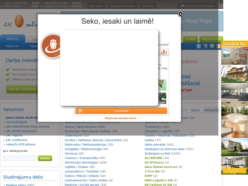
Task: Open ACCENTURE company vacancies
Action: [x=153, y=158]
